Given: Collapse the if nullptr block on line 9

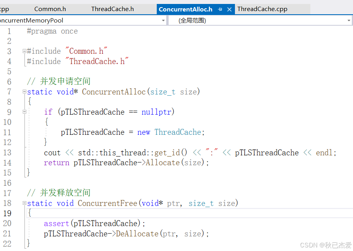Looking at the screenshot, I should click(x=24, y=112).
